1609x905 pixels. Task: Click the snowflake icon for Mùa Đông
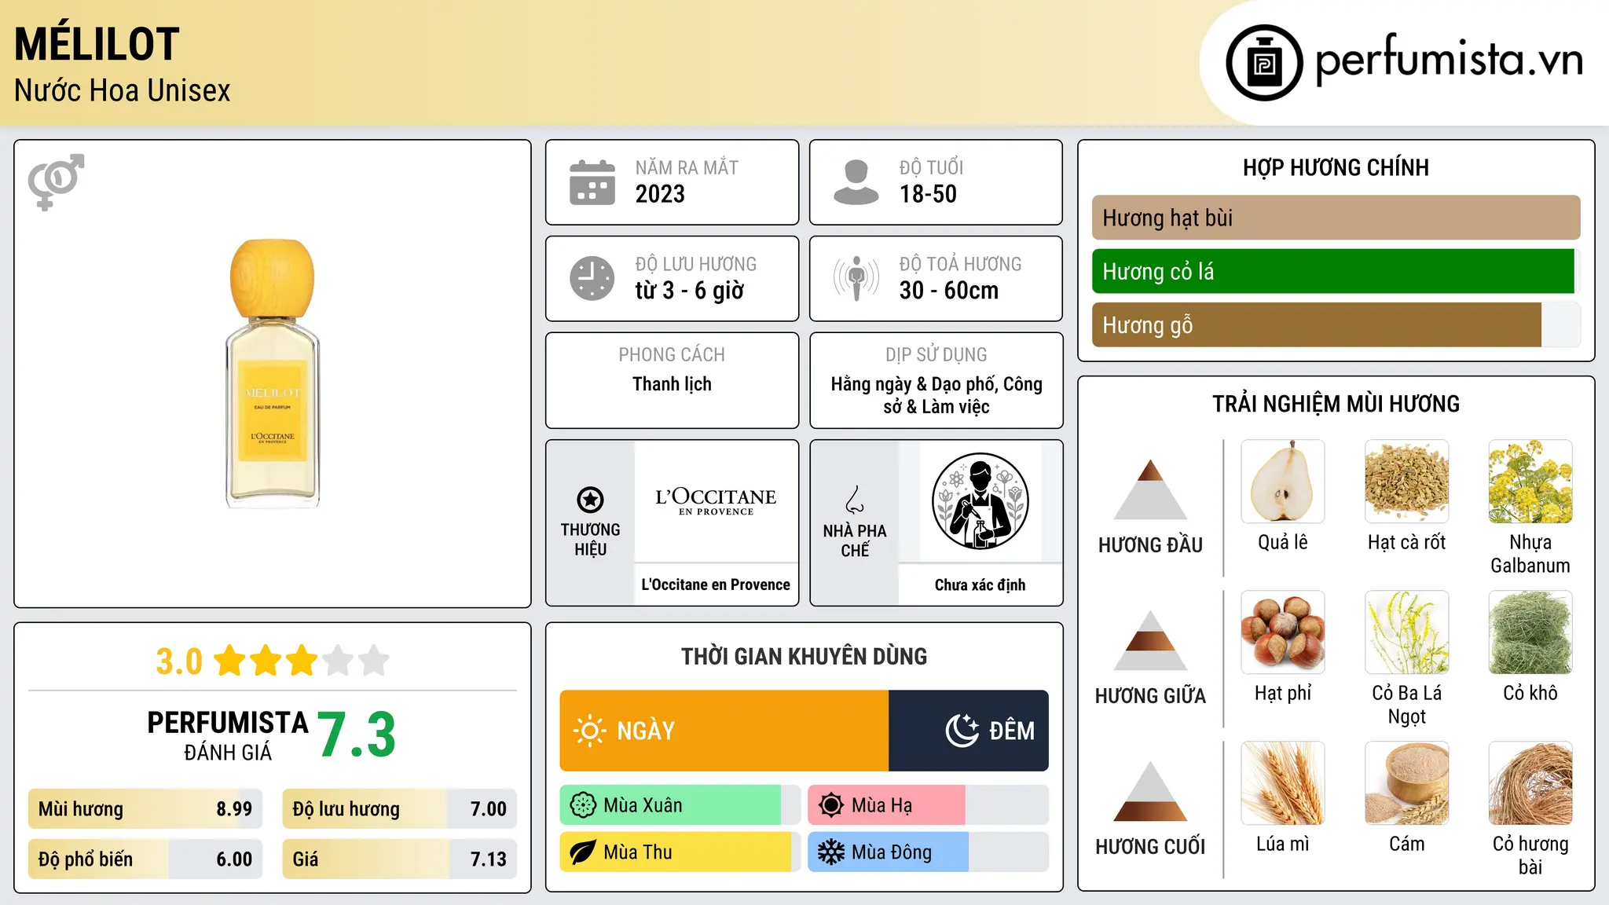(831, 852)
